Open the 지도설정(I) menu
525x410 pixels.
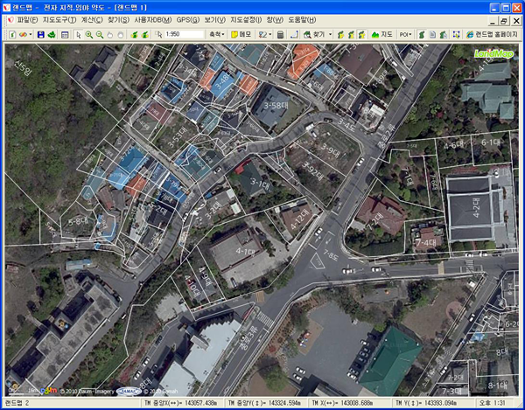coord(246,20)
